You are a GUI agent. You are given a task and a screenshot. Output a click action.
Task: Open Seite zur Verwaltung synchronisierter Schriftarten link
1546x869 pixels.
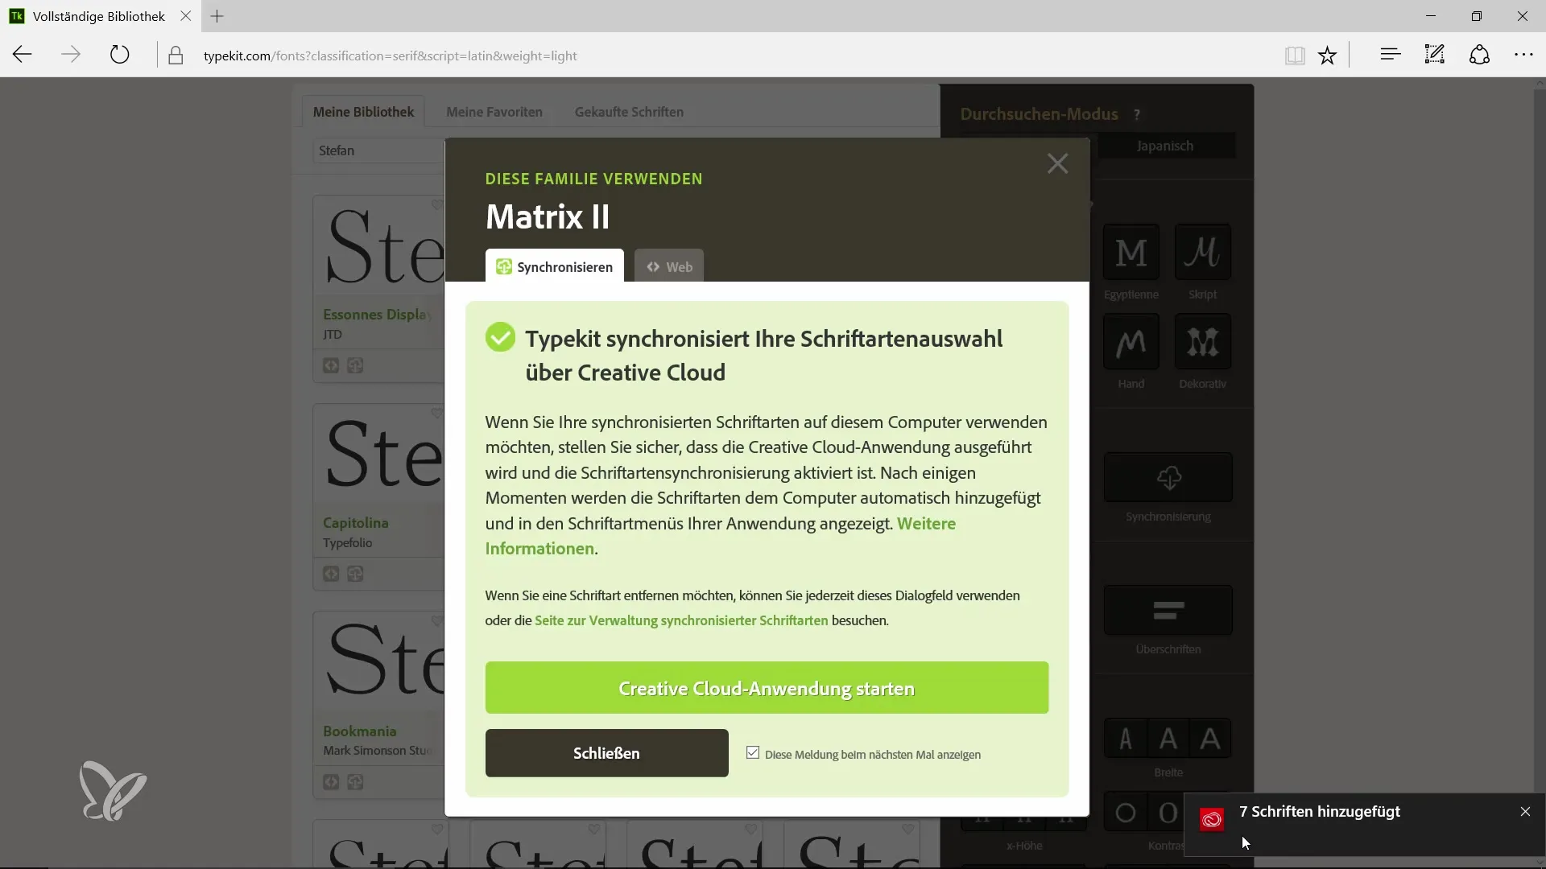point(681,620)
